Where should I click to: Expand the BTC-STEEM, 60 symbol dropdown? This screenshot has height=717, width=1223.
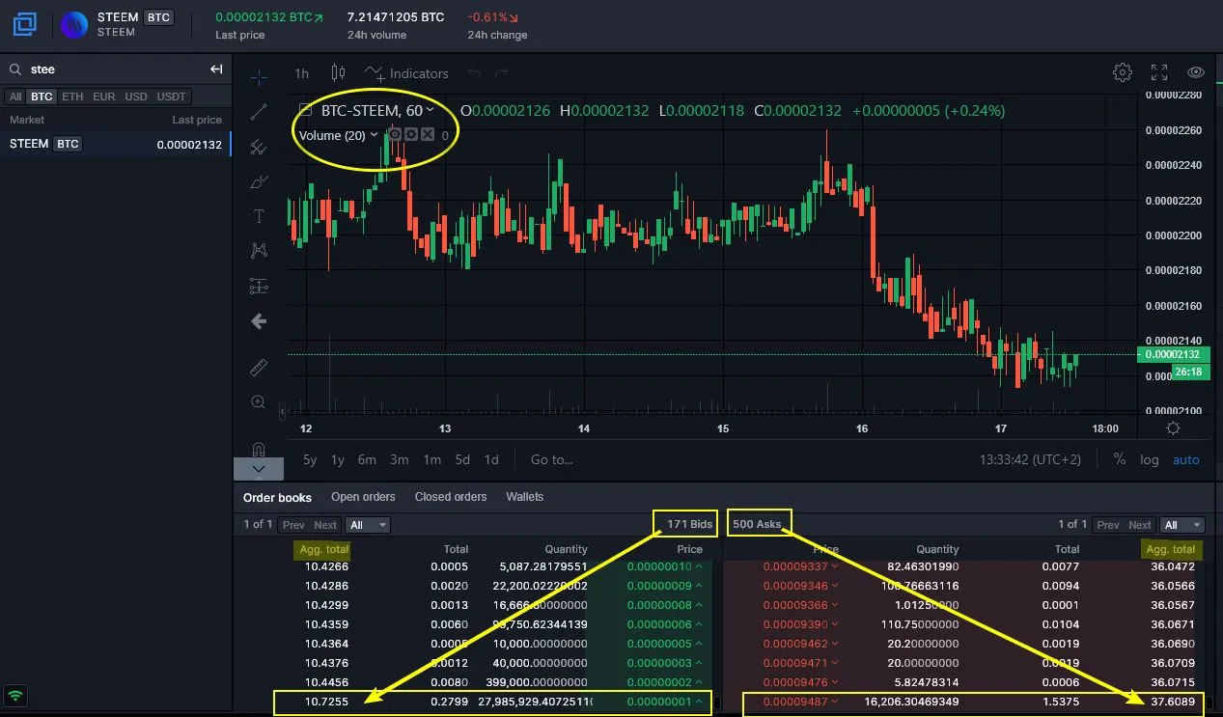point(430,111)
